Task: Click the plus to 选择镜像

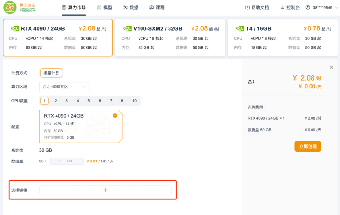Action: click(x=106, y=190)
